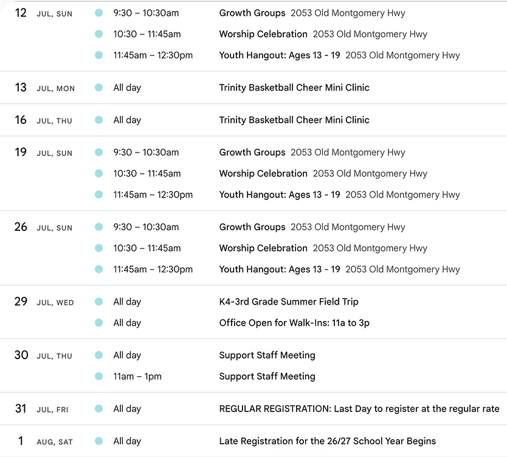
Task: Click the dot beside Late Registration event
Action: point(99,441)
